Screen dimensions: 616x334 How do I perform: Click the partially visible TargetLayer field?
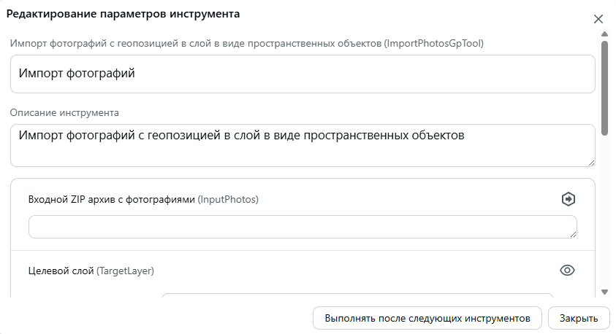click(x=357, y=295)
